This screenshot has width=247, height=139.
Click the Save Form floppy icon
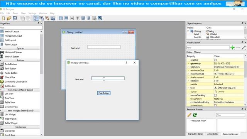point(15,18)
